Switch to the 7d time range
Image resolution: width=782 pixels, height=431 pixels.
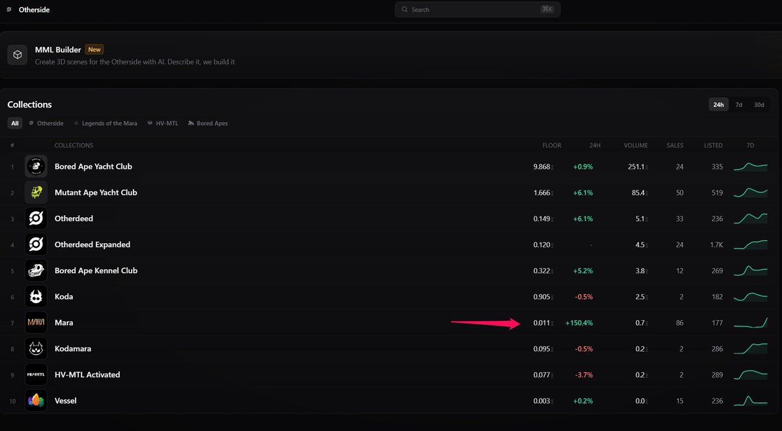pyautogui.click(x=739, y=104)
